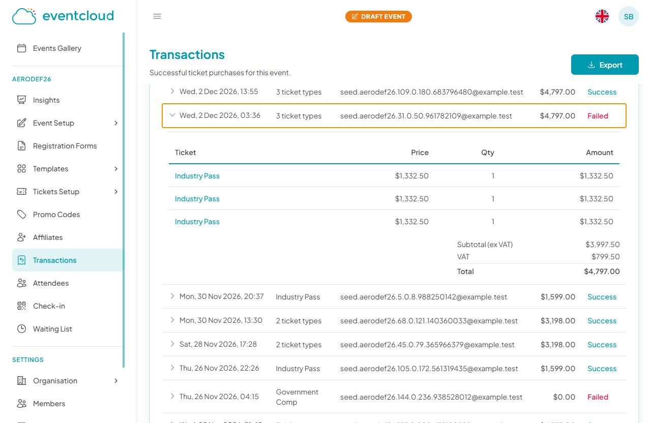651x423 pixels.
Task: Go to Attendees in the sidebar
Action: click(68, 283)
